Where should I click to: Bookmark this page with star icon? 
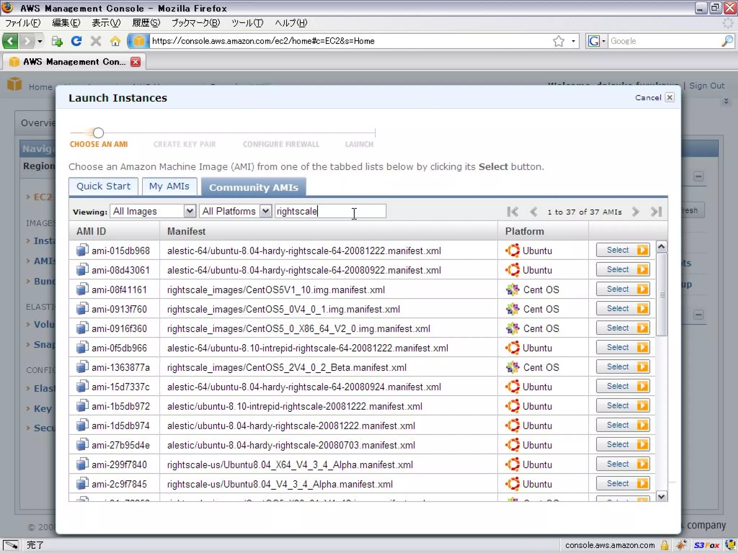(559, 41)
